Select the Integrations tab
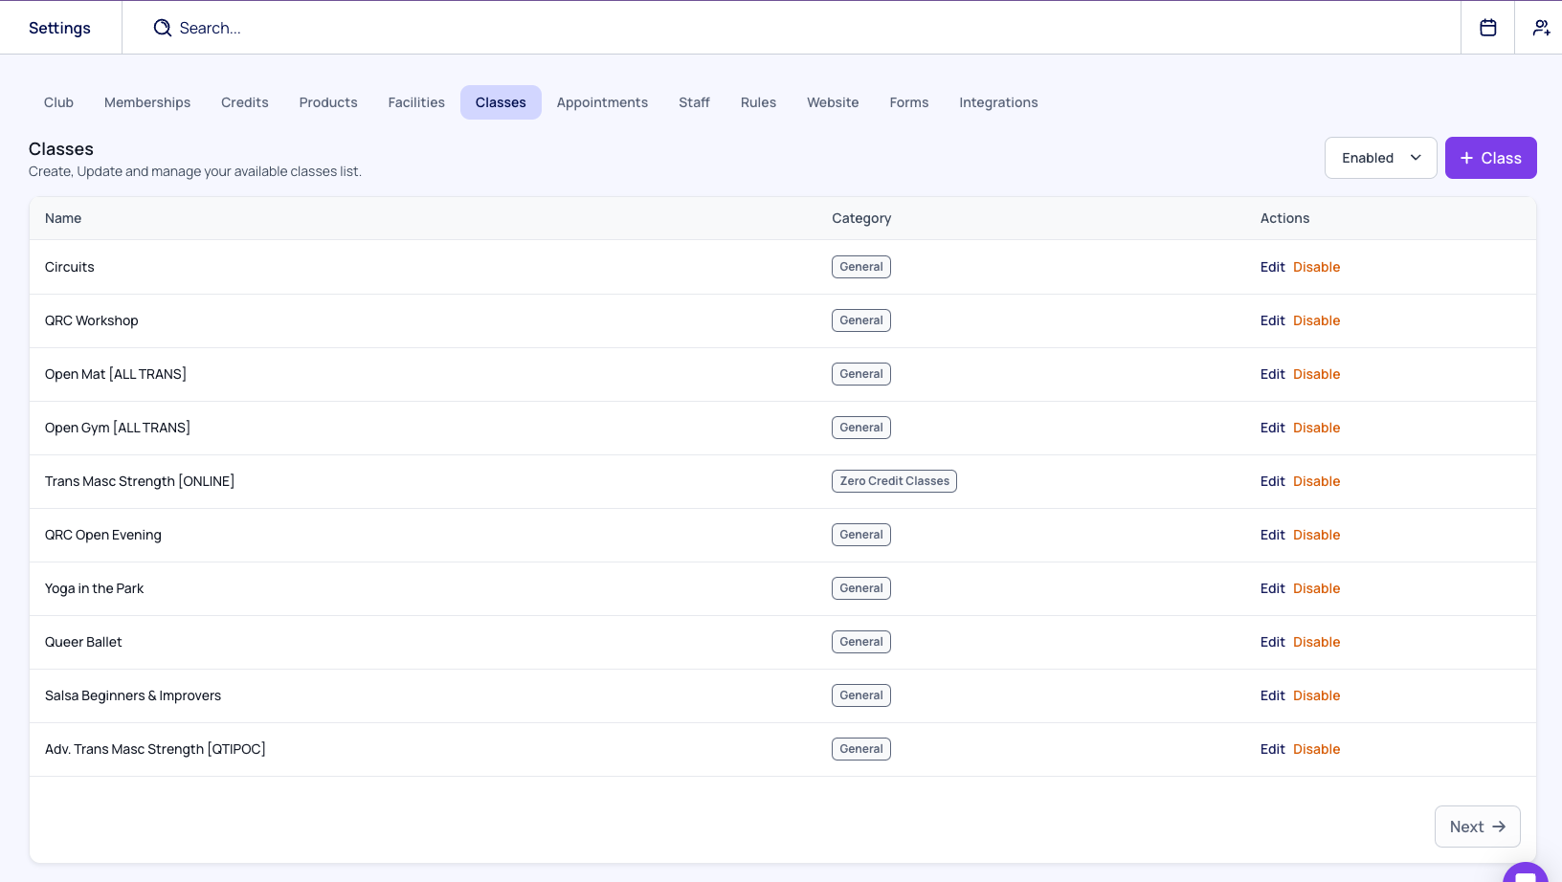Screen dimensions: 1562x882 click(998, 102)
